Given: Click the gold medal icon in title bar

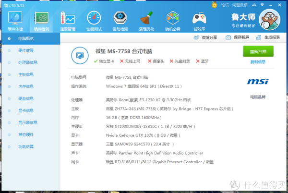Looking at the screenshot, I should (214, 5).
